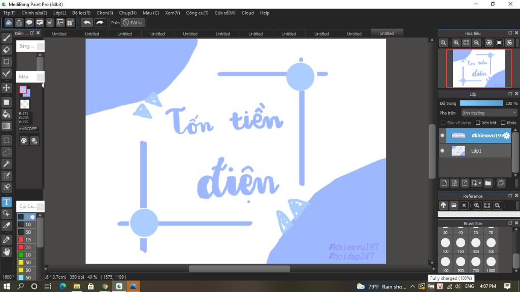Image resolution: width=520 pixels, height=292 pixels.
Task: Click the Undo arrow
Action: tap(87, 22)
